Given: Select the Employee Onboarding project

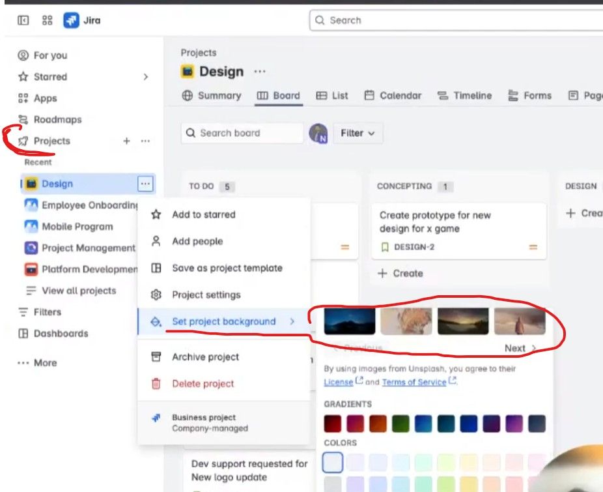Looking at the screenshot, I should coord(81,205).
